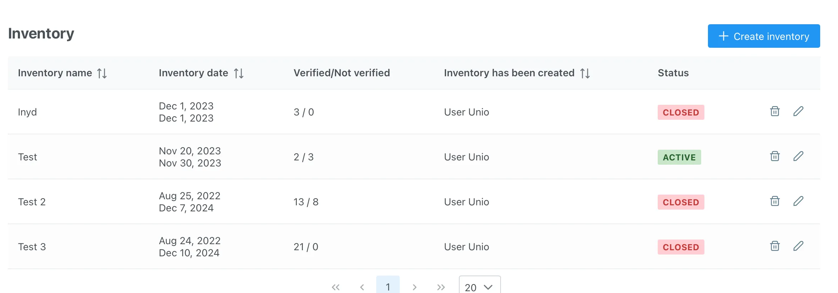Open rows per page dropdown showing 20

[x=479, y=287]
